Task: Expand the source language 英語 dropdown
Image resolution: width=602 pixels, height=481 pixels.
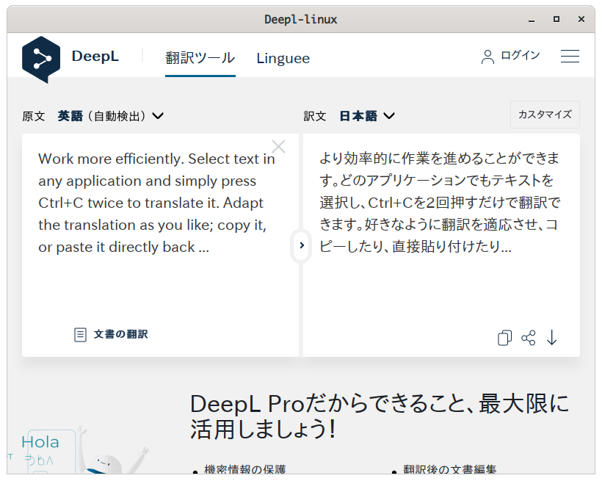Action: [x=111, y=115]
